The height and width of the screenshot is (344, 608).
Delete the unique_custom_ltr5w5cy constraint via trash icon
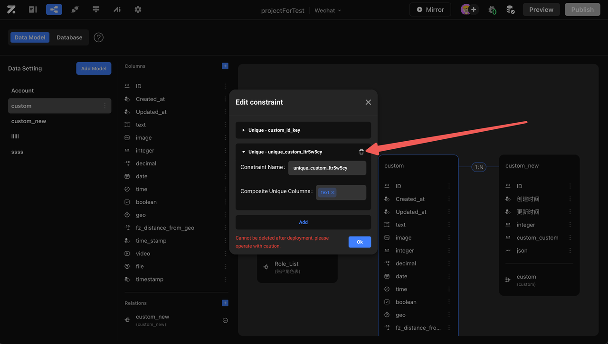(x=361, y=152)
